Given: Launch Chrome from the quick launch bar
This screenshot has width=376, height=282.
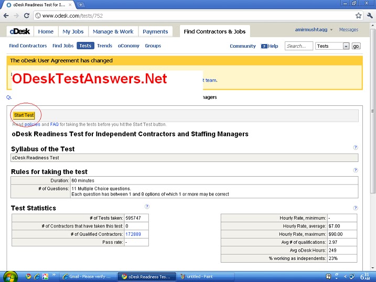Looking at the screenshot, I should [28, 276].
